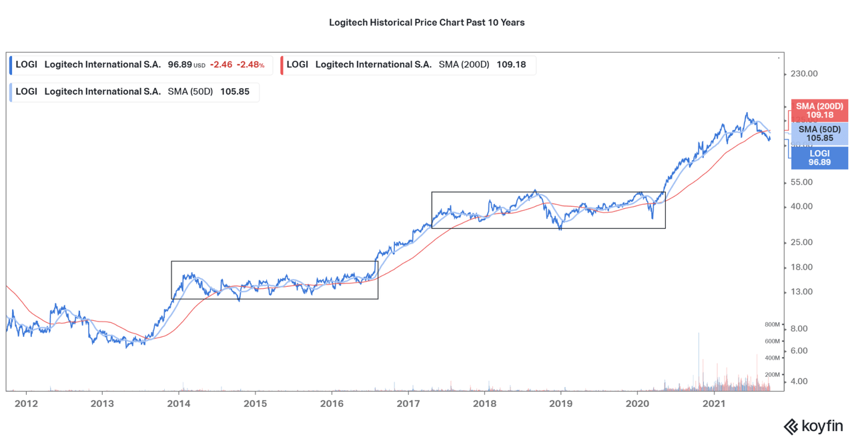Click the small dot above the price axis
Viewport: 854px width, 441px height.
(x=778, y=57)
